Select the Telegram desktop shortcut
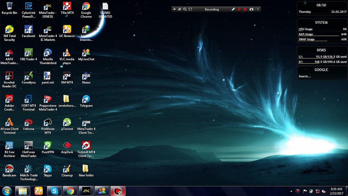The image size is (348, 196). [86, 101]
